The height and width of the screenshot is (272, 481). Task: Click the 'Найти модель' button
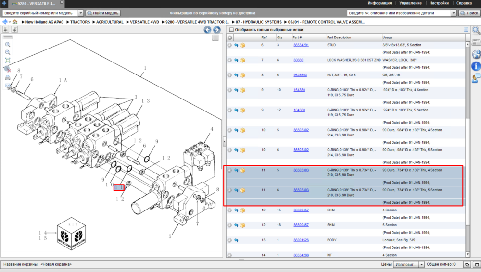(x=103, y=13)
